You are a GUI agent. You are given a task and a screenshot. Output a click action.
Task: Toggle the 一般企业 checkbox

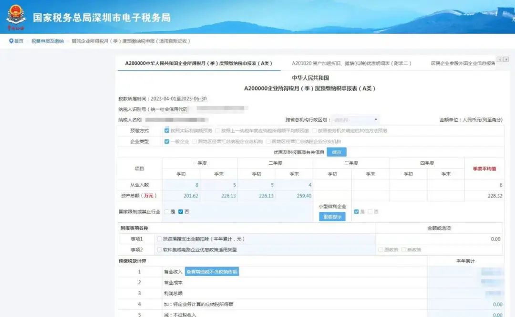167,141
